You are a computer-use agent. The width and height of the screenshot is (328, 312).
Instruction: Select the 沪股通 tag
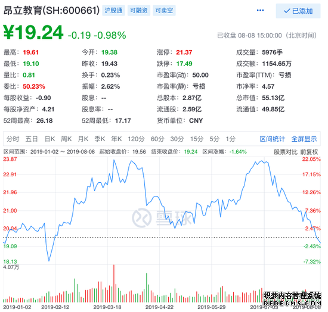tap(113, 11)
